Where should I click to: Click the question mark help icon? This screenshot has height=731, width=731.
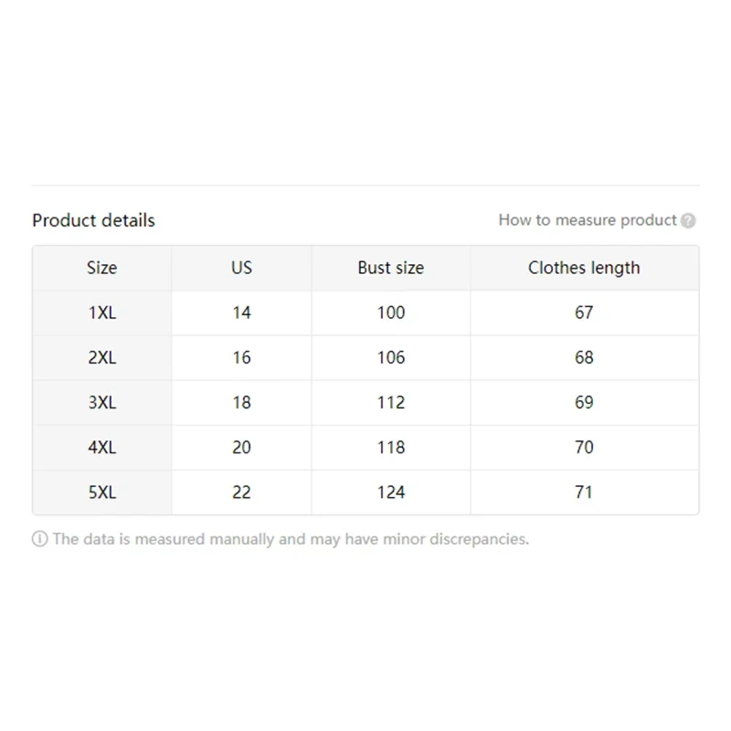tap(688, 220)
